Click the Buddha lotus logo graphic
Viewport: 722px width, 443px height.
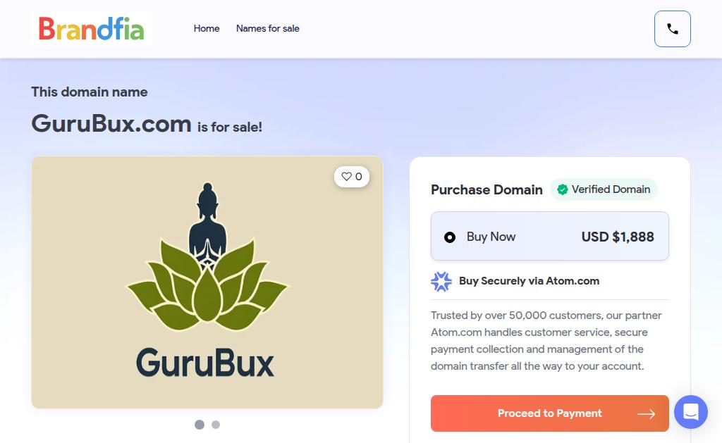207,258
